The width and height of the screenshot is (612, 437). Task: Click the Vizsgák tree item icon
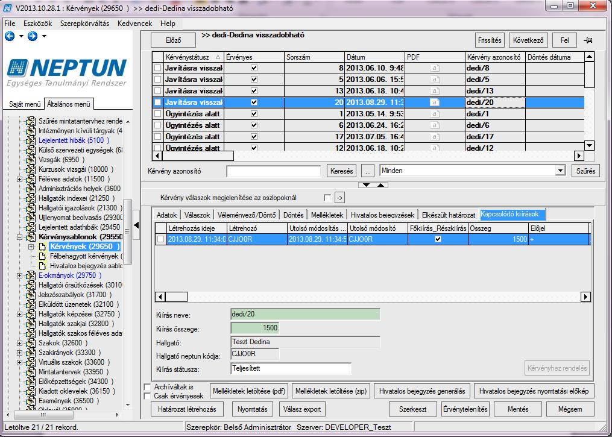click(x=31, y=160)
